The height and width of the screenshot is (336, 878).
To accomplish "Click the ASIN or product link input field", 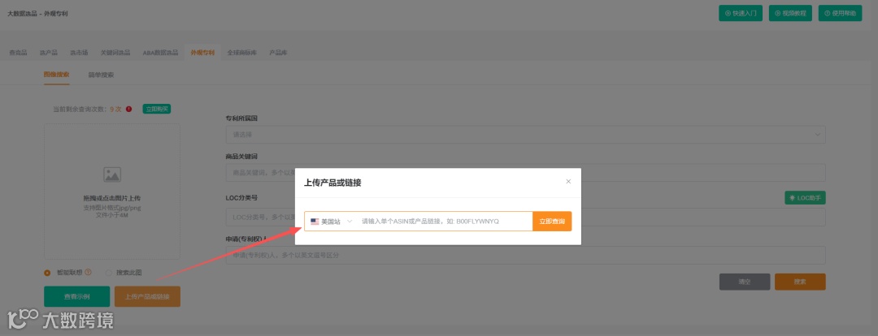I will 445,222.
